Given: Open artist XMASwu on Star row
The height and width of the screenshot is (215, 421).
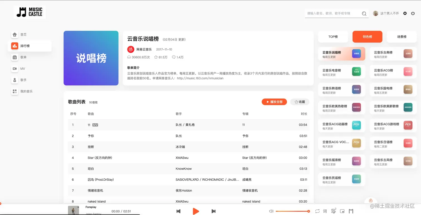Looking at the screenshot, I should coord(182,158).
